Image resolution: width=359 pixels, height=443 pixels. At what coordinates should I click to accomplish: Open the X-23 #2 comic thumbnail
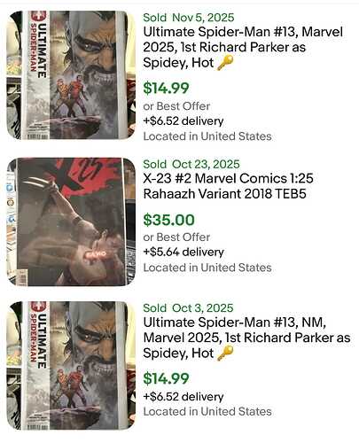click(x=71, y=221)
